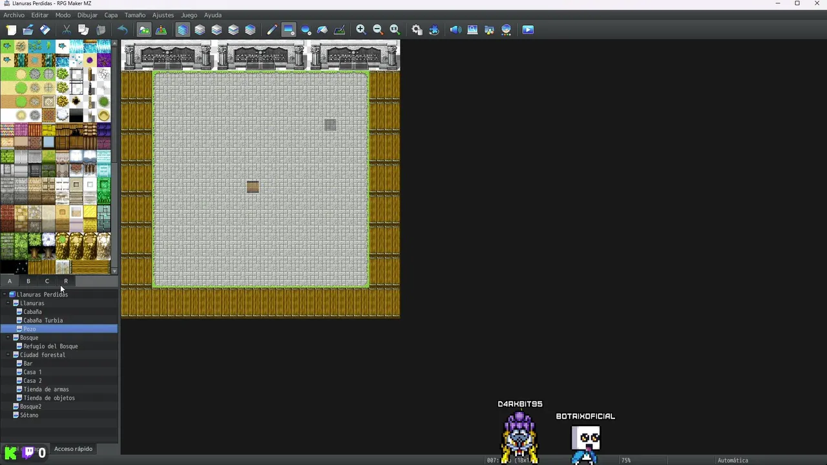Select the Flood Fill bucket tool
The image size is (827, 465).
pos(322,30)
